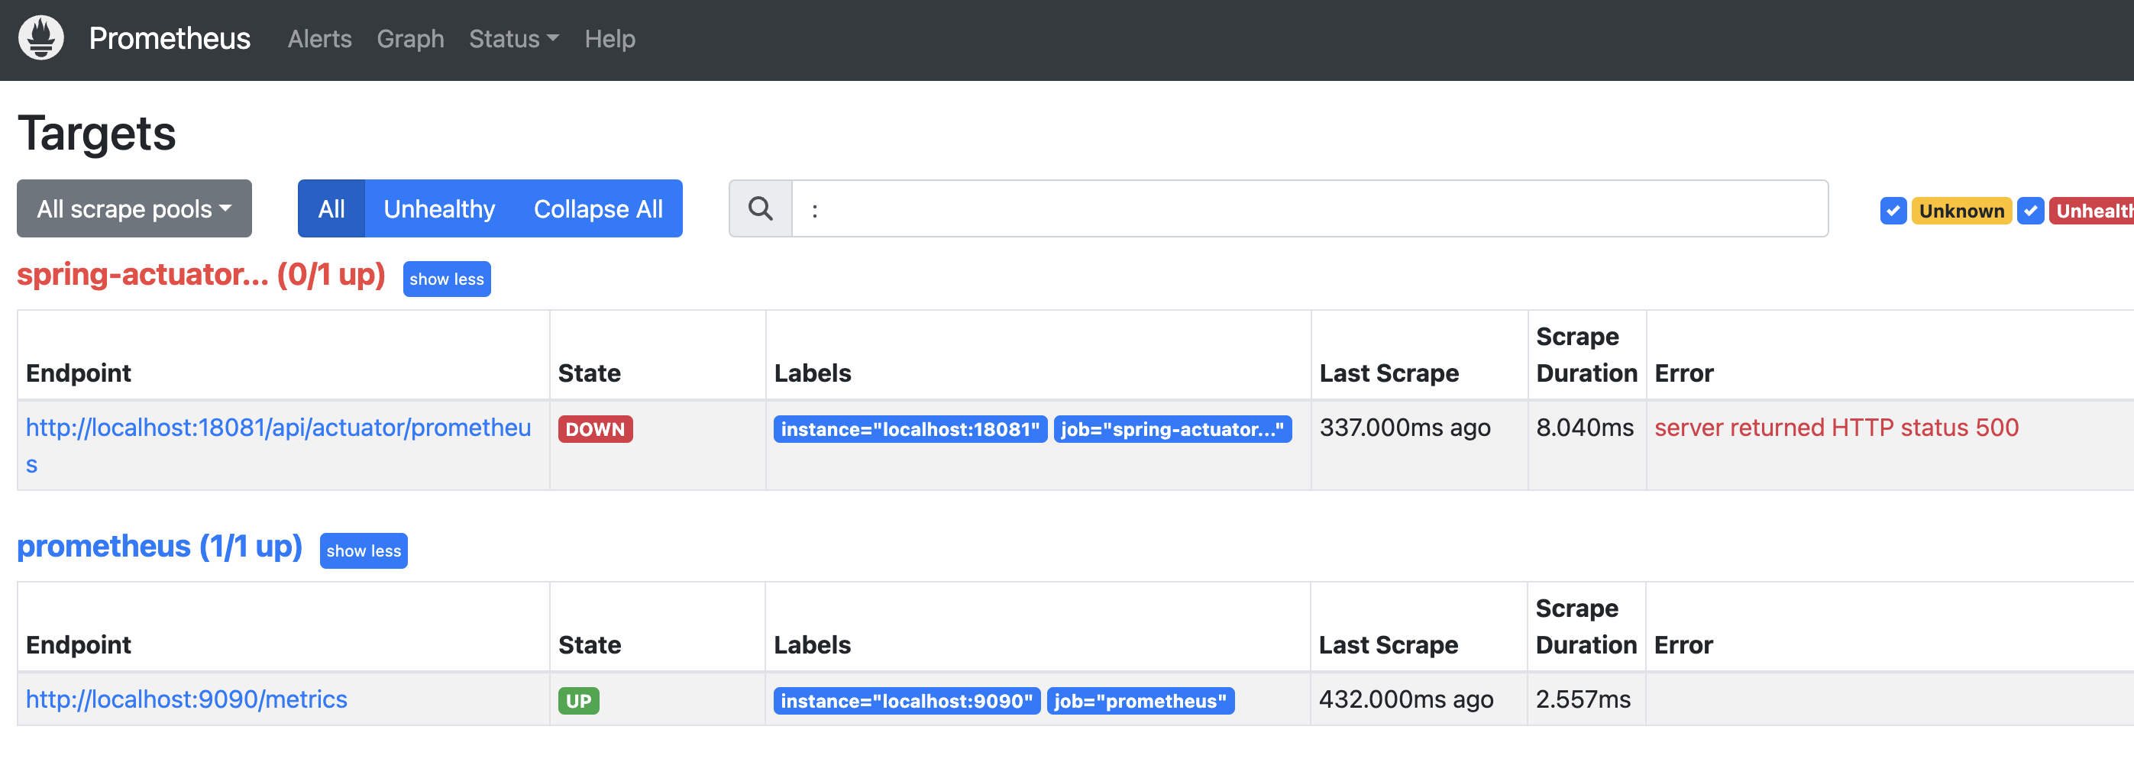
Task: Open the http://localhost:9090/metrics endpoint link
Action: pyautogui.click(x=186, y=699)
